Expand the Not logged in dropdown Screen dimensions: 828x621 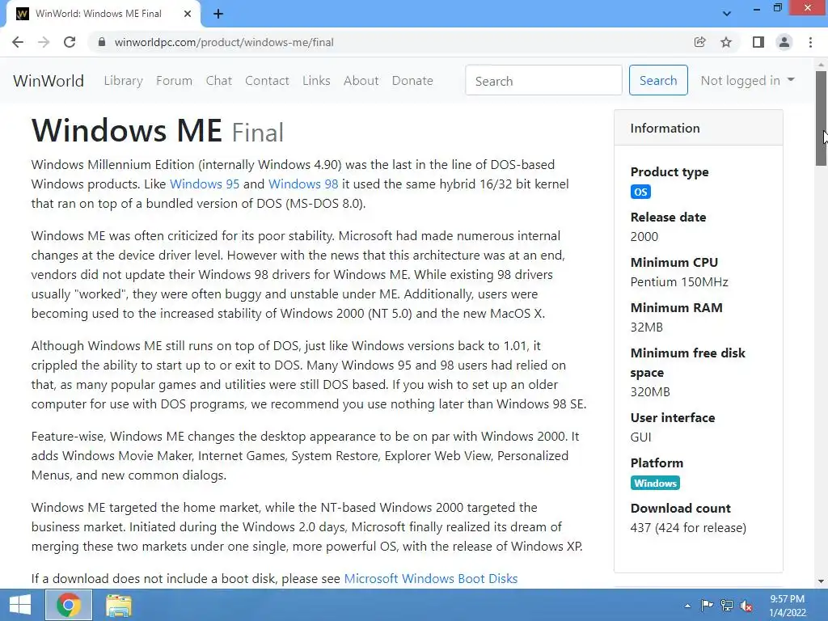(x=747, y=80)
